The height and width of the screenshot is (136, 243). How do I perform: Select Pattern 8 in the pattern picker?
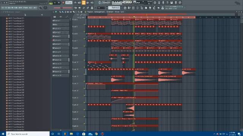coord(61,48)
